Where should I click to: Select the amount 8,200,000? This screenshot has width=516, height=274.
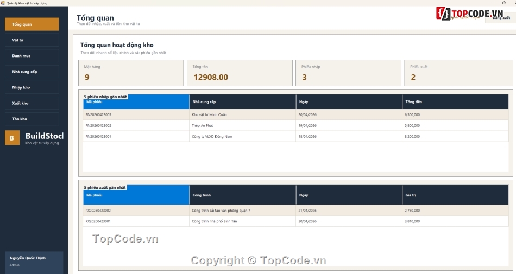(x=455, y=136)
